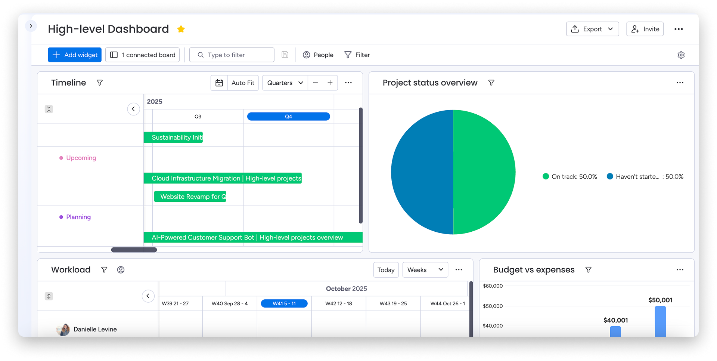Open Budget vs expenses filter icon

[x=588, y=270]
